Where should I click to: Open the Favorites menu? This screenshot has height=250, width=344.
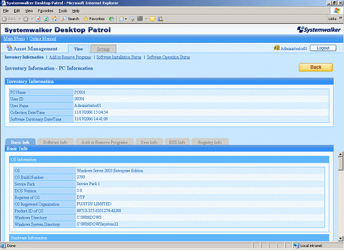[46, 11]
